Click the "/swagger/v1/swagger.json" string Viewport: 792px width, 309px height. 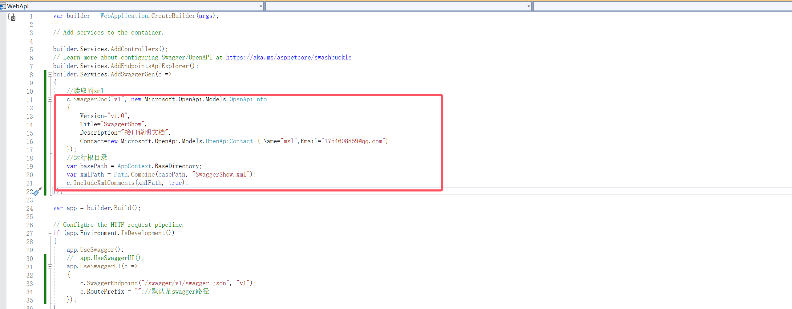pos(185,283)
